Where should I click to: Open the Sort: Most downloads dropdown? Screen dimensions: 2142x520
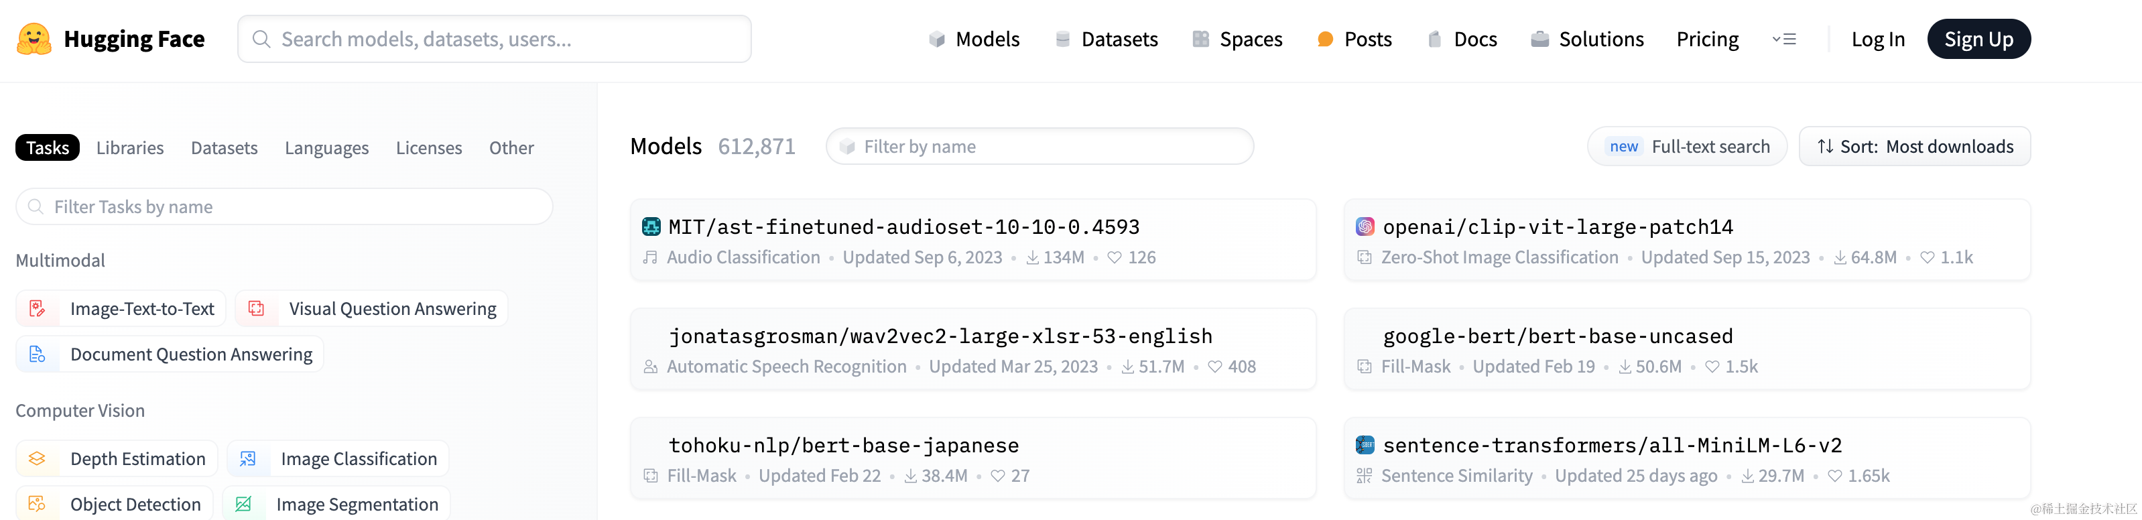[x=1915, y=147]
